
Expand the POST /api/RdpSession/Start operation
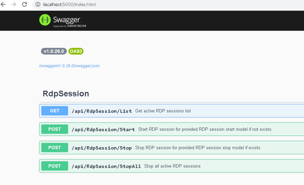click(172, 129)
